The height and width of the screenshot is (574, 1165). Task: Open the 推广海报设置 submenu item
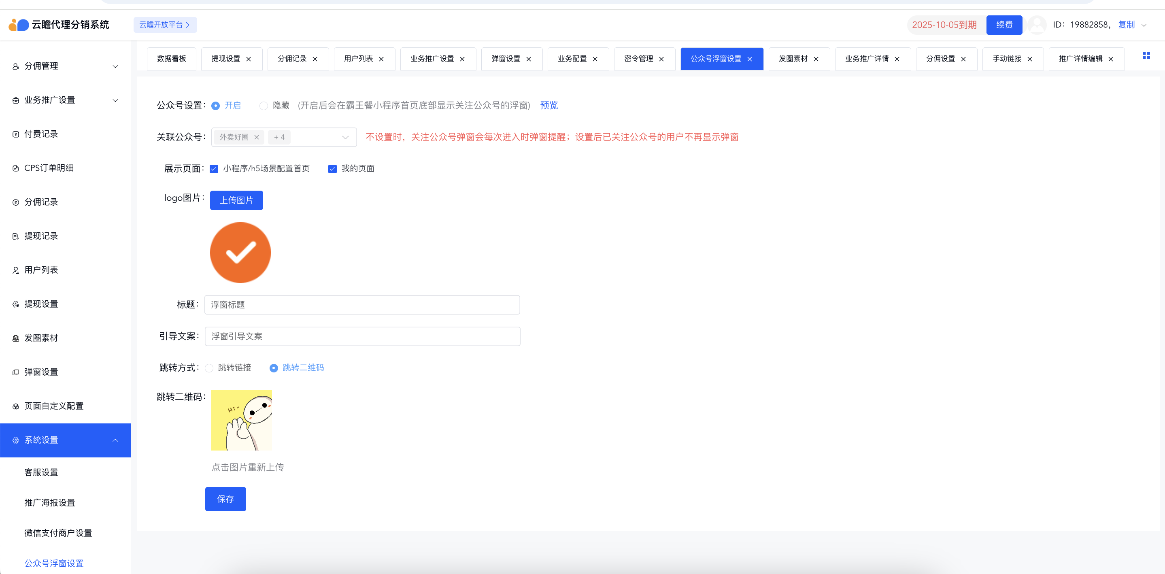pyautogui.click(x=50, y=502)
